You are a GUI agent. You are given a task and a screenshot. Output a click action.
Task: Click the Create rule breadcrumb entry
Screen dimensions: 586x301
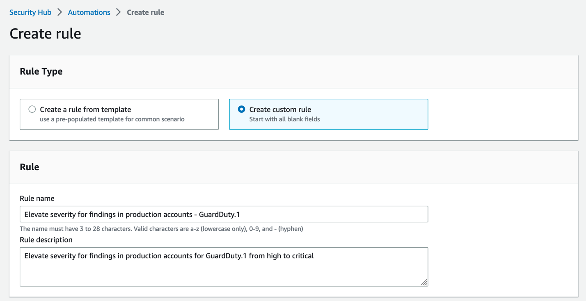click(145, 12)
